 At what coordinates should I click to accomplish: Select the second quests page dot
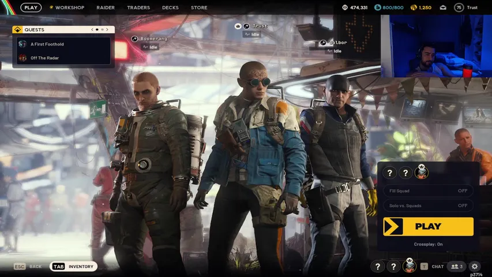pyautogui.click(x=102, y=29)
